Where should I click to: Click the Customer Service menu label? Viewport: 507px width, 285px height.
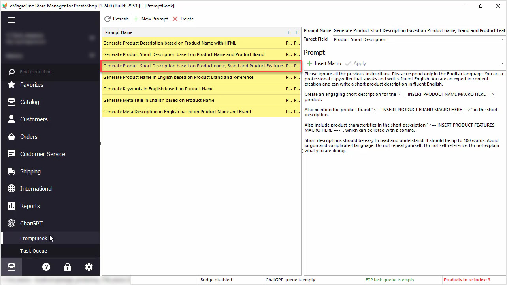tap(43, 154)
